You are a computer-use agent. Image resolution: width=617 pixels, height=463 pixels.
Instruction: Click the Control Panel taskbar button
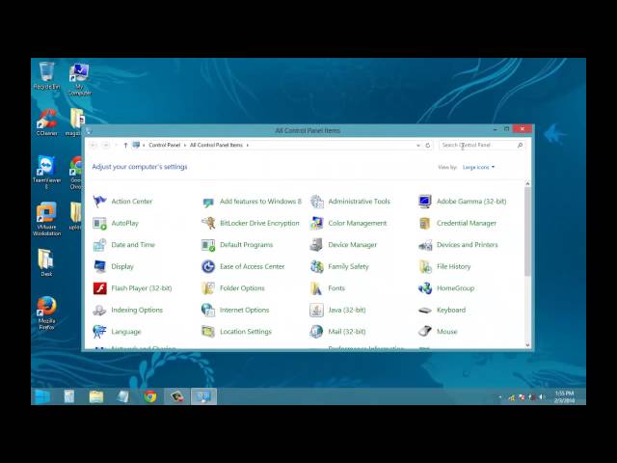(203, 396)
